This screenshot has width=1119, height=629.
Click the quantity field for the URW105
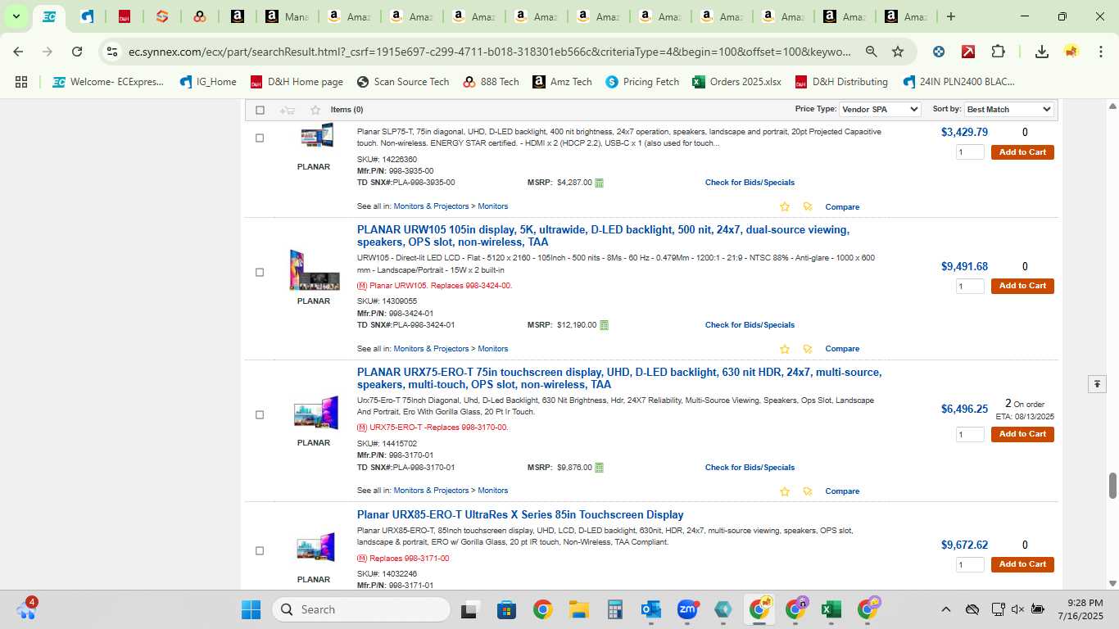point(970,286)
